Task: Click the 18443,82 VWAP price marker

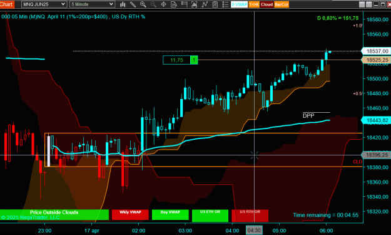Action: [377, 120]
